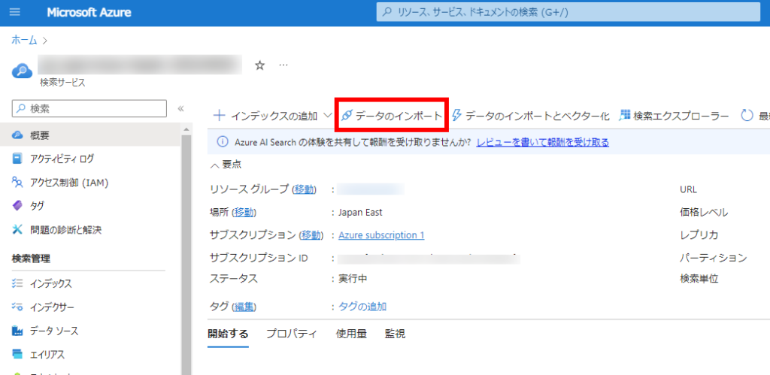Click the データのインポート button
The image size is (770, 375).
(x=392, y=116)
